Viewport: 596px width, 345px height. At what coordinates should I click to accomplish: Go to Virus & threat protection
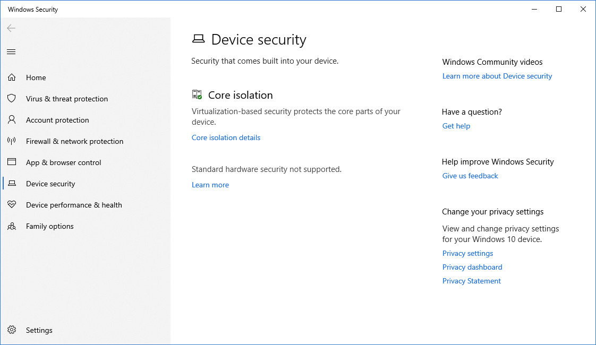click(x=67, y=99)
